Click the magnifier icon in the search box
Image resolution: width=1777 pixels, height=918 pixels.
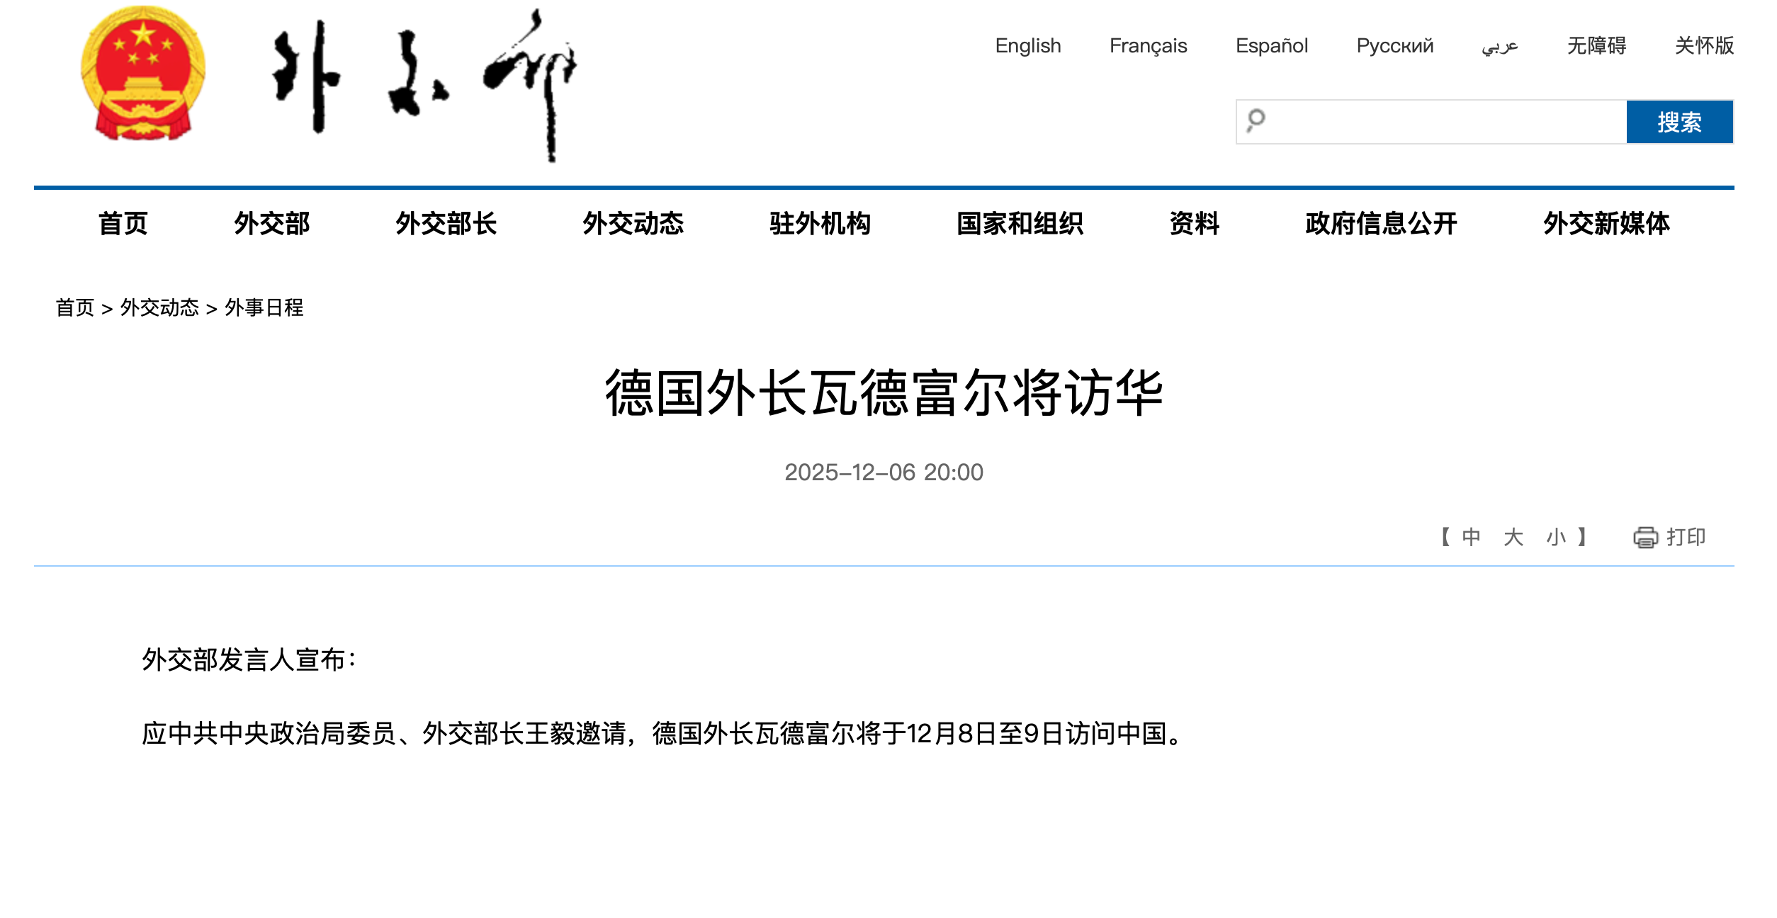coord(1256,120)
